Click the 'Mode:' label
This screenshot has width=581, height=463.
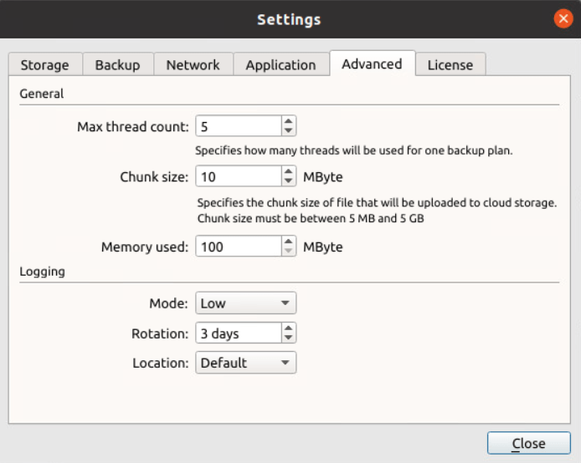(168, 303)
